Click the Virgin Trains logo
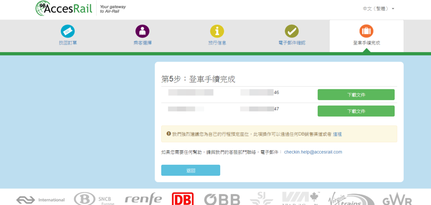431x205 pixels. click(351, 199)
